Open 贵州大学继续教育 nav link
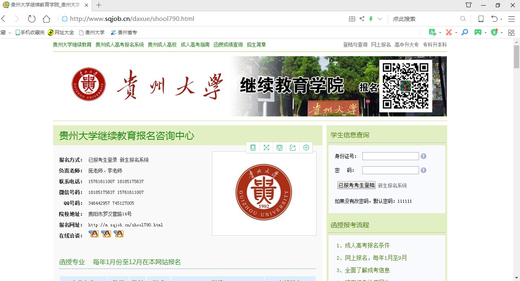 [x=72, y=45]
